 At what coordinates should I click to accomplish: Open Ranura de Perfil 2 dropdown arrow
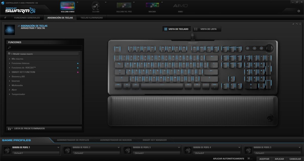(x=119, y=147)
